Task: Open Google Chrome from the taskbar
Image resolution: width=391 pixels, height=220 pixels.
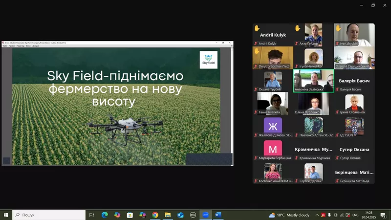Action: pos(155,215)
